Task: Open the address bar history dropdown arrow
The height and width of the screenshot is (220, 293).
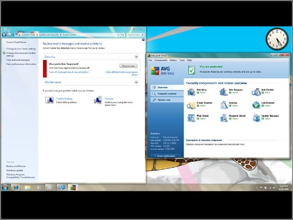Action: pyautogui.click(x=119, y=35)
